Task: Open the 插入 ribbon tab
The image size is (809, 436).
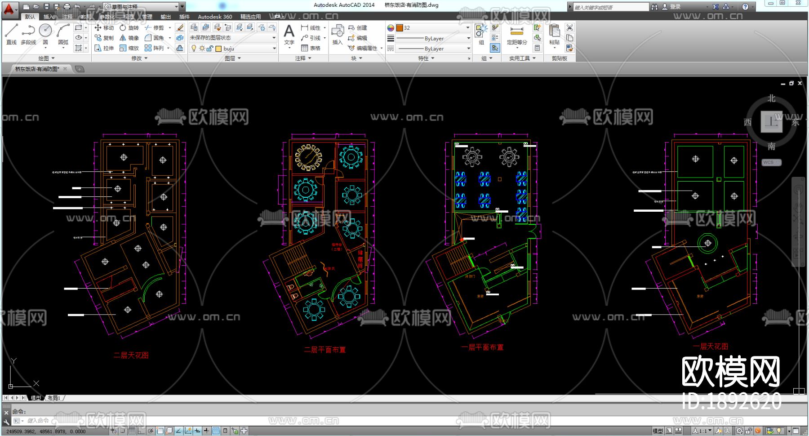Action: (49, 17)
